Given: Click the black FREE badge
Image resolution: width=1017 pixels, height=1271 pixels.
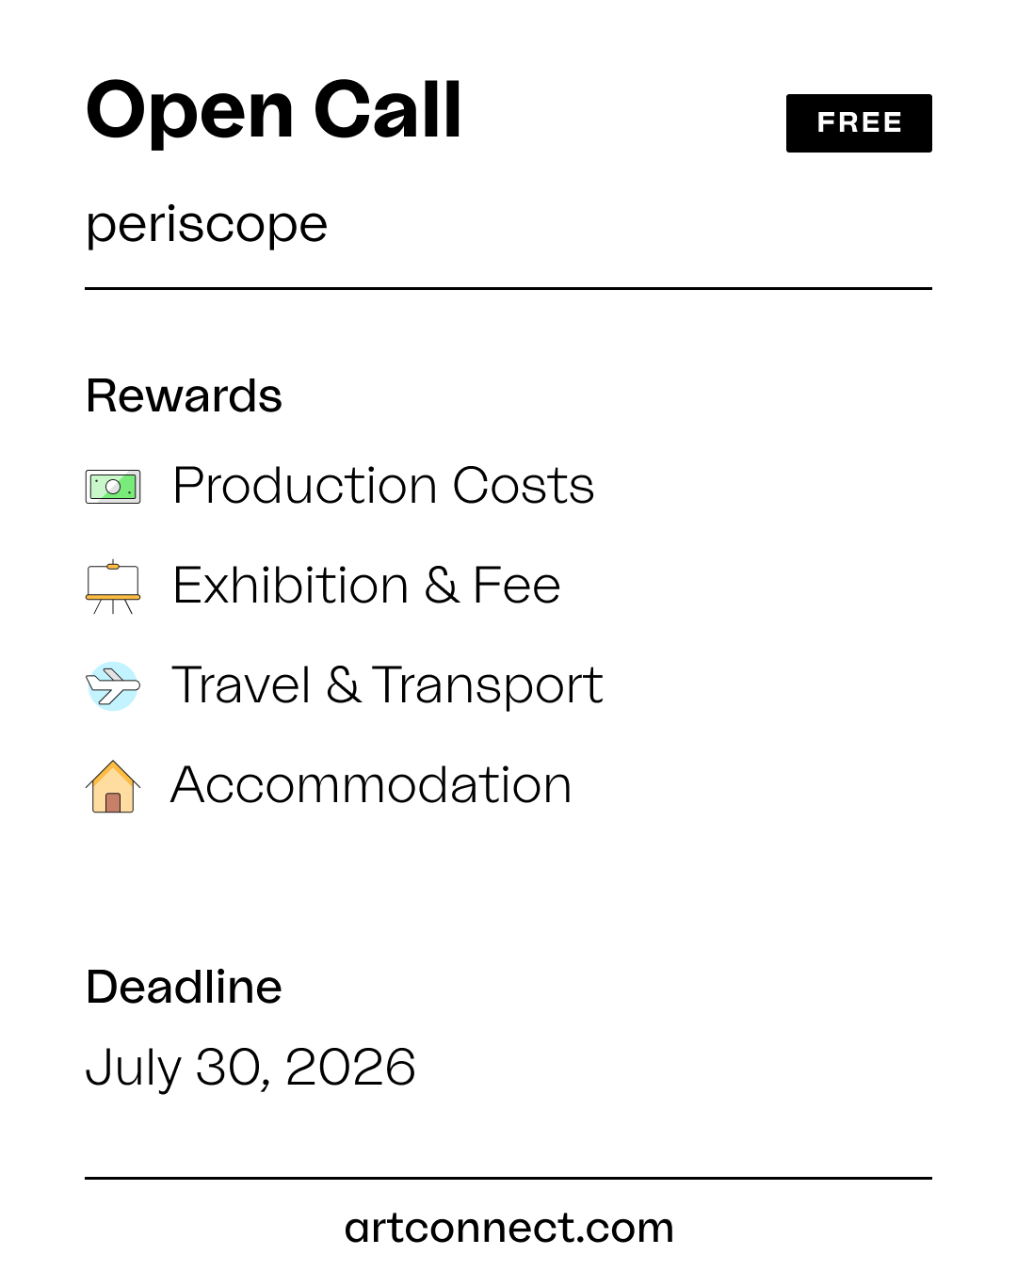Looking at the screenshot, I should pyautogui.click(x=859, y=123).
